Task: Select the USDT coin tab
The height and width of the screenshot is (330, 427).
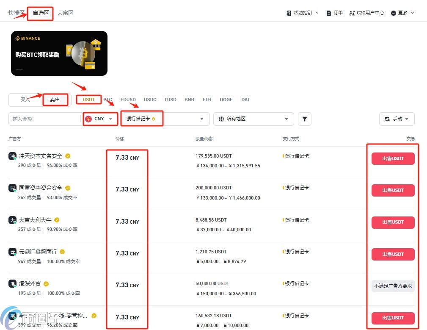Action: pyautogui.click(x=89, y=100)
